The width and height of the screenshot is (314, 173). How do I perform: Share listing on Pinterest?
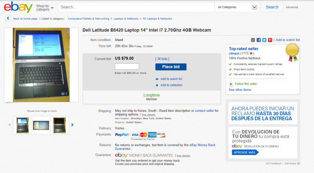pyautogui.click(x=270, y=40)
